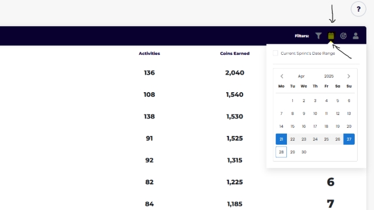The width and height of the screenshot is (374, 210).
Task: Select April 16 in calendar
Action: pyautogui.click(x=304, y=127)
